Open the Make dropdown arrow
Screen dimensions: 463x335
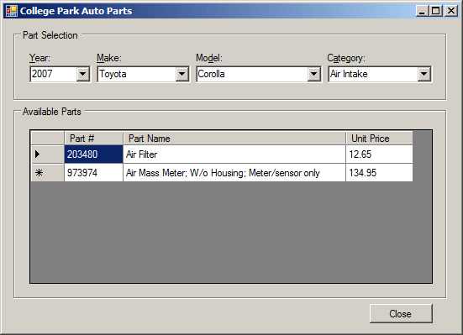182,74
